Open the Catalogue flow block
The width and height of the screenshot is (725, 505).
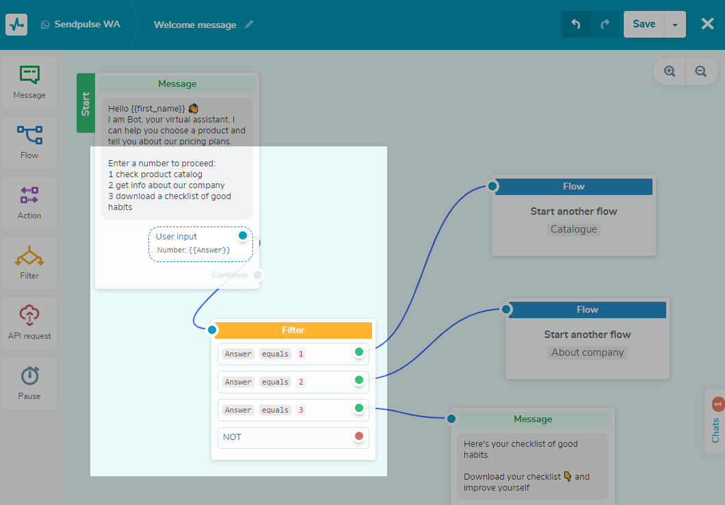[573, 218]
